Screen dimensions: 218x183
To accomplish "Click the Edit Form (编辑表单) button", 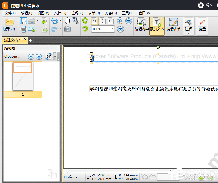I will point(174,26).
